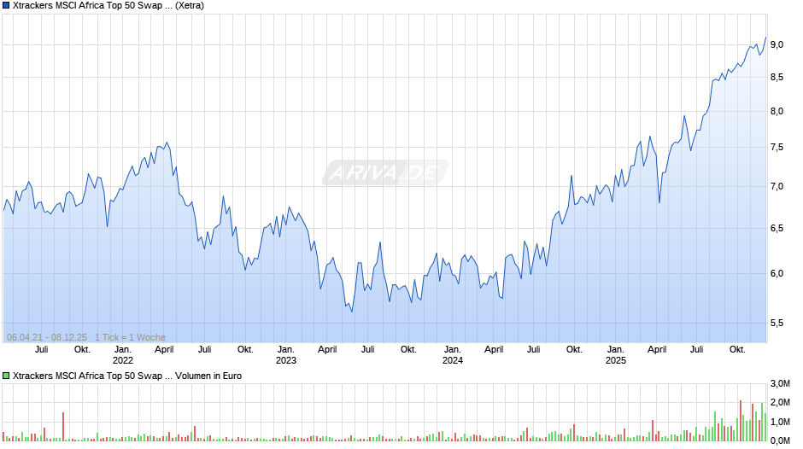
Task: Select the chart title ending in (Xetra)
Action: pos(108,6)
